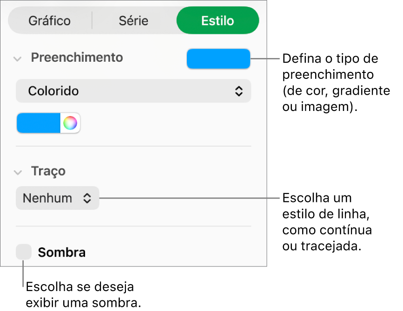Click the blue Preenchimento color swatch
Screen dimensions: 403x311
tap(218, 58)
